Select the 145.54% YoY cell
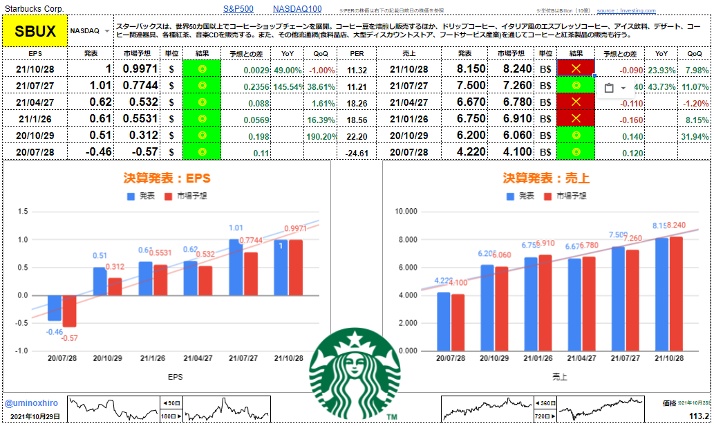The height and width of the screenshot is (426, 714). click(288, 86)
